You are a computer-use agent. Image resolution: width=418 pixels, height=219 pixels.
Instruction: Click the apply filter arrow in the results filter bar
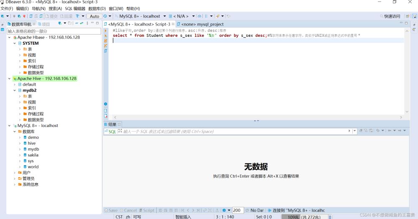click(x=349, y=131)
